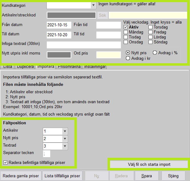Toggle the Aktiv checkbox
Image resolution: width=190 pixels, height=181 pixels.
(126, 27)
